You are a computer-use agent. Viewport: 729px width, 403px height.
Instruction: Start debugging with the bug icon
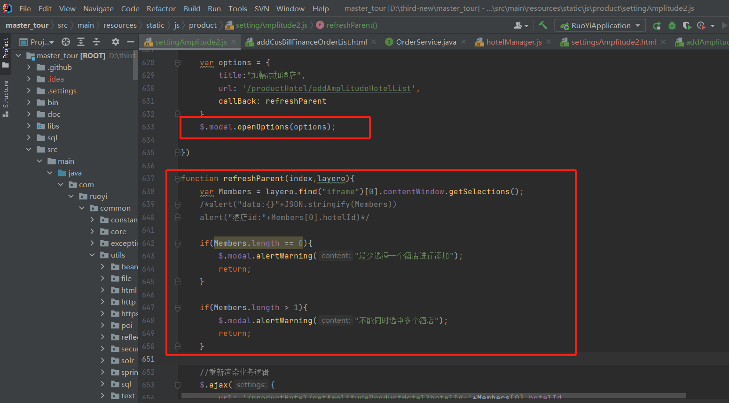(x=672, y=25)
